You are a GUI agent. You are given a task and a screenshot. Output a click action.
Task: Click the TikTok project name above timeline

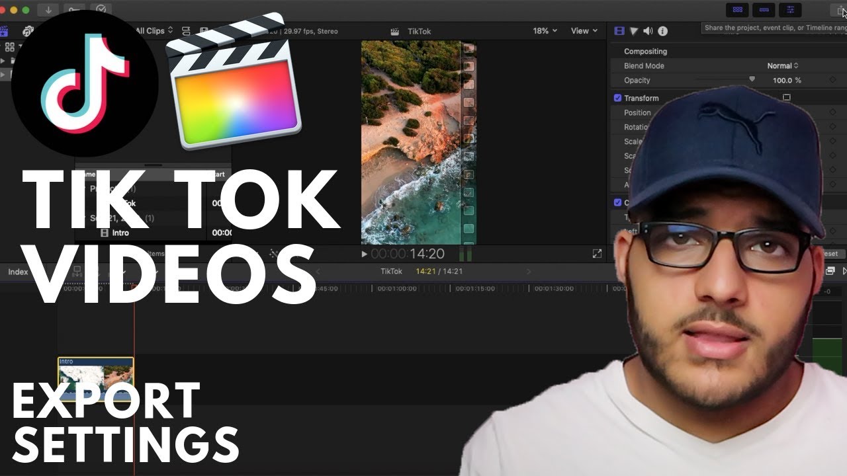pos(391,271)
